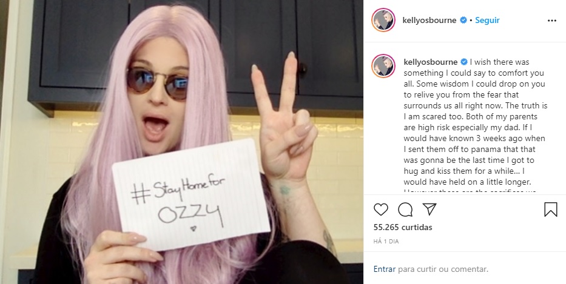
Task: Like the post with the heart icon
Action: coord(380,210)
